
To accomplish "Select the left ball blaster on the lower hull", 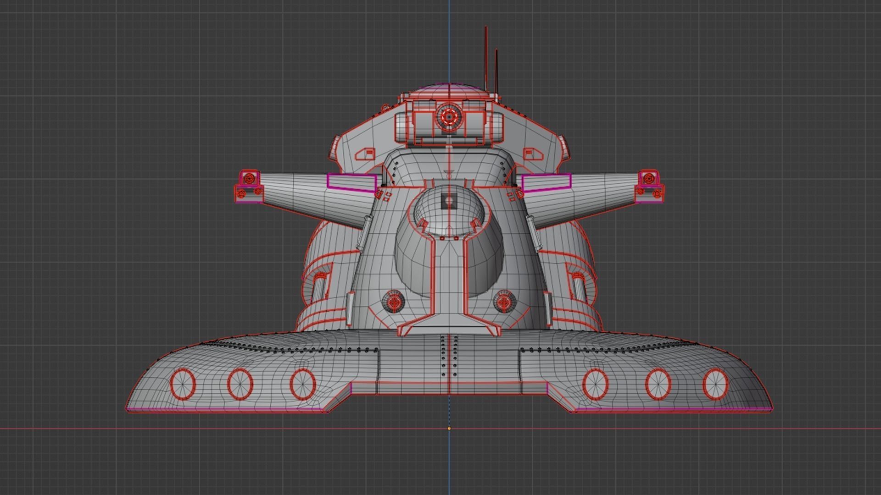I will coord(393,302).
